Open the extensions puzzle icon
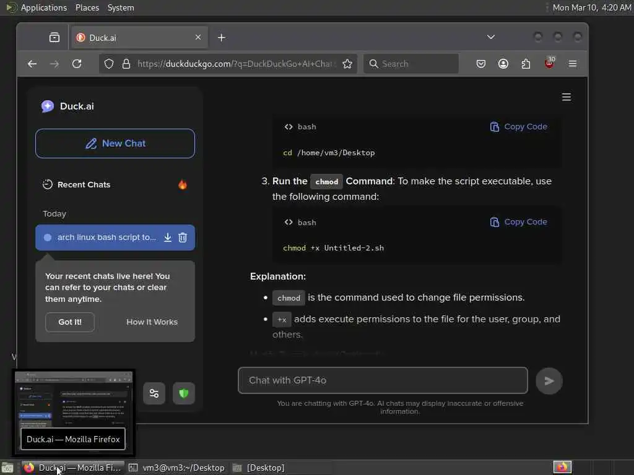This screenshot has height=475, width=634. point(526,64)
